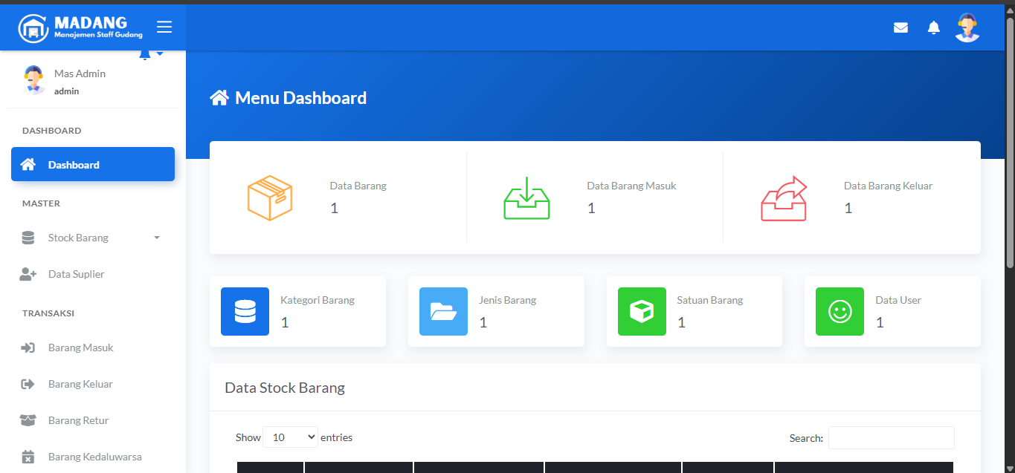
Task: Go to the Barang Retur page
Action: coord(78,420)
